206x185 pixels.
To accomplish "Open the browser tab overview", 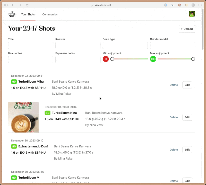I will pyautogui.click(x=200, y=5).
